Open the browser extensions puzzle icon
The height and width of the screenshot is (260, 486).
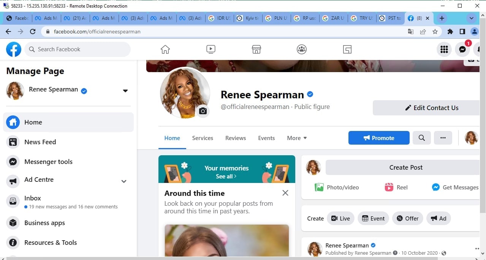coord(450,32)
